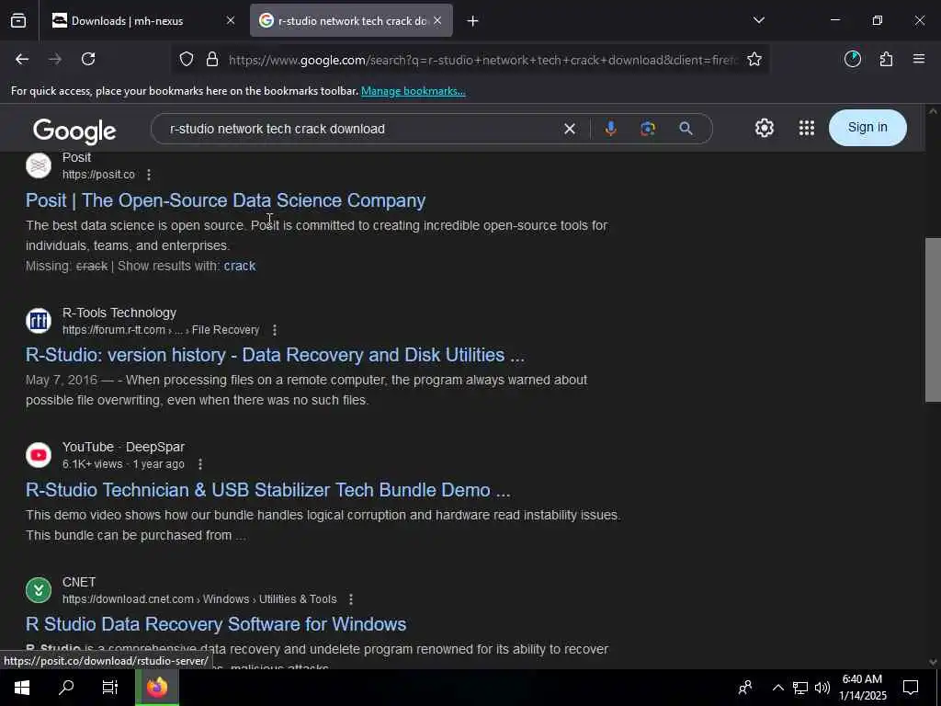Open tracking protection shield info
Viewport: 941px width, 706px height.
pyautogui.click(x=187, y=60)
